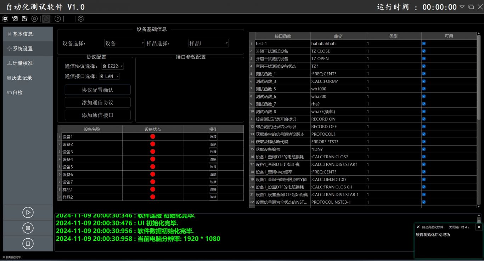
Task: Select the RECORD OFF command cell
Action: (338, 126)
